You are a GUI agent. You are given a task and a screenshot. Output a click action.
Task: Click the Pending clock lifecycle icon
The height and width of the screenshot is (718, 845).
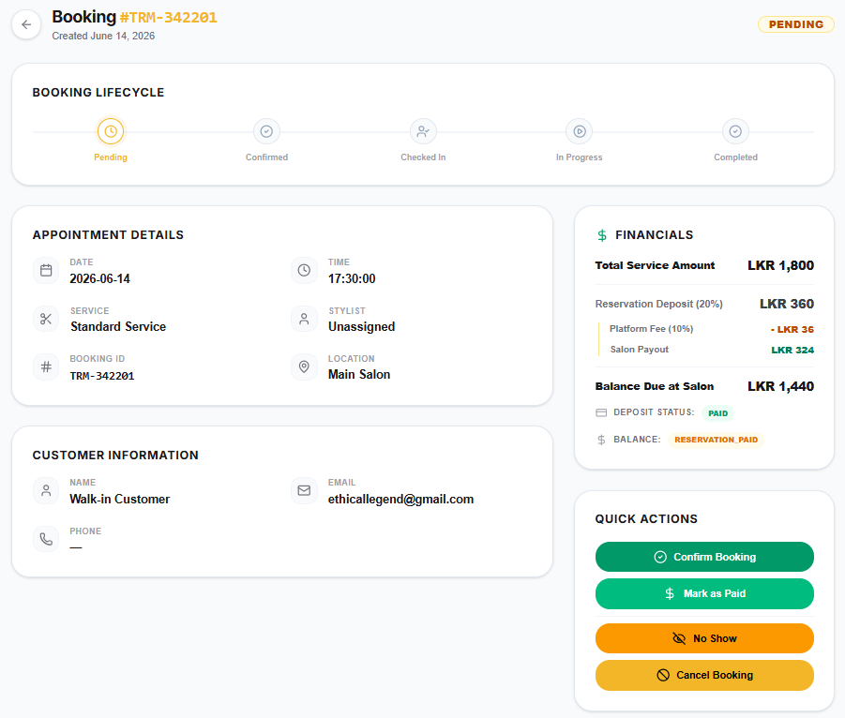point(111,131)
